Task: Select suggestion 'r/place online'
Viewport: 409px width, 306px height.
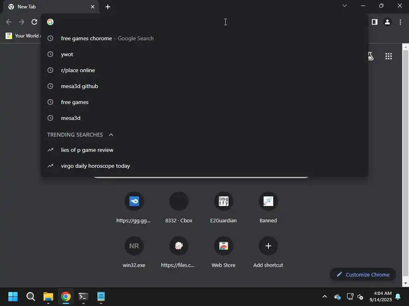Action: pos(204,70)
